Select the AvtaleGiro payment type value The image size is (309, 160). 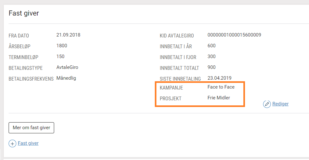tap(67, 67)
